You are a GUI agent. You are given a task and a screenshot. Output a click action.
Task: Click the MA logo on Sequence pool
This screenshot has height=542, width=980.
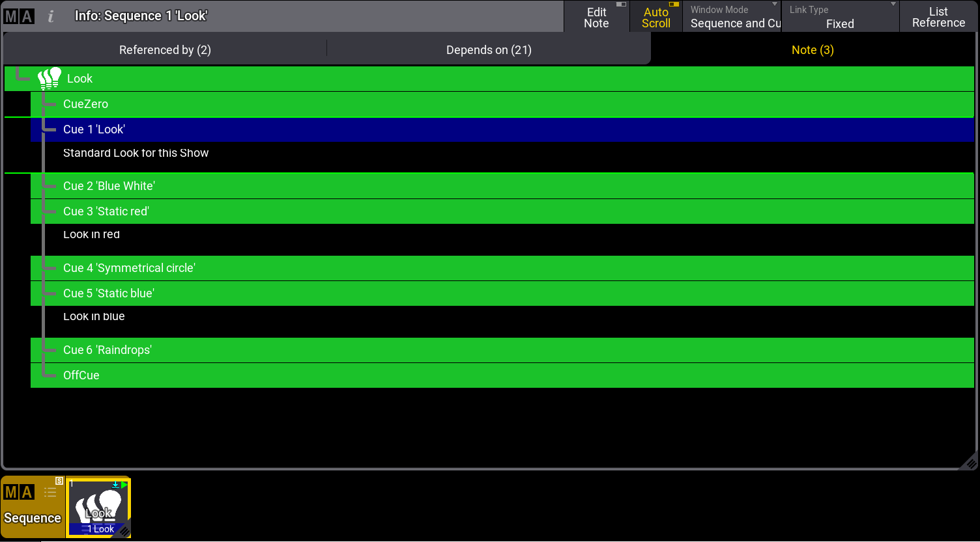(19, 493)
